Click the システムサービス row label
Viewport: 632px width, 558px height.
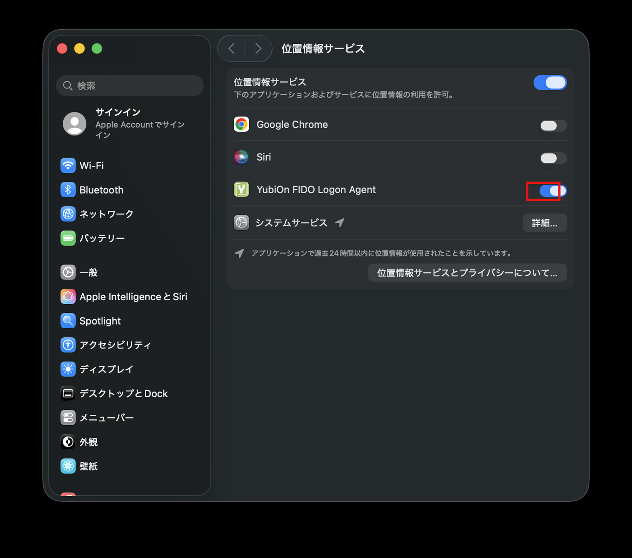[x=291, y=223]
